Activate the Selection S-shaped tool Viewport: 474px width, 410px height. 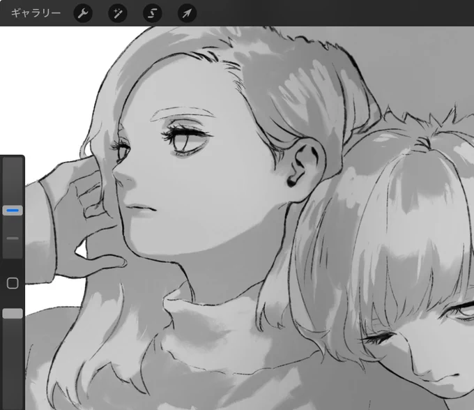tap(153, 13)
